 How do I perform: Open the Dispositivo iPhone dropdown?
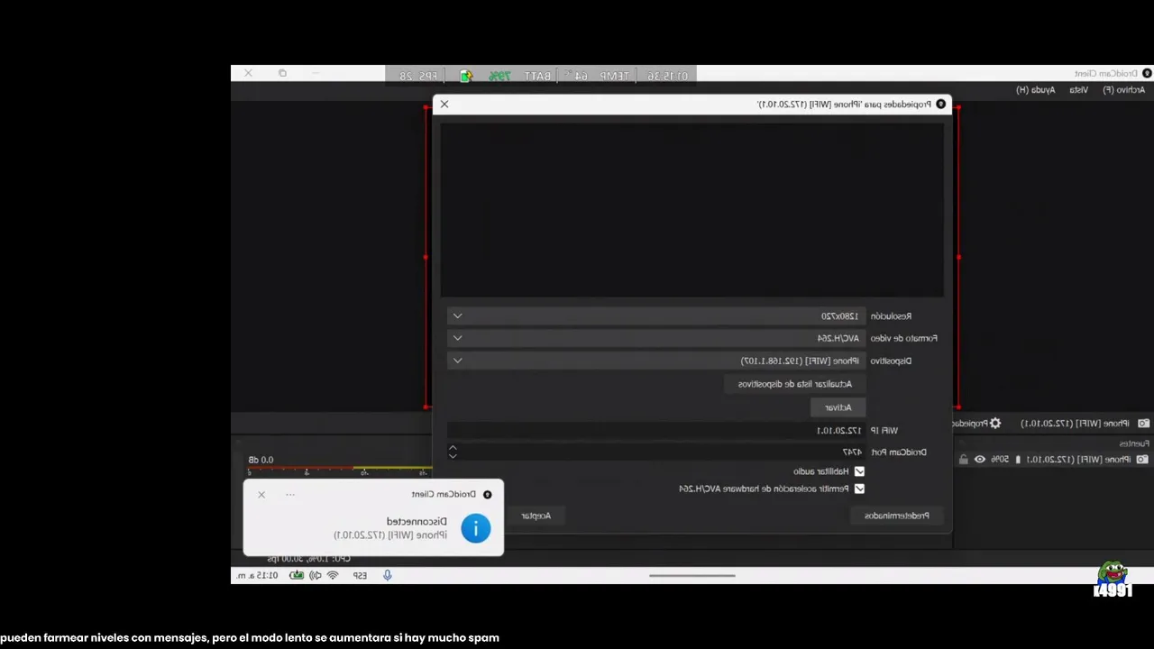pyautogui.click(x=656, y=361)
